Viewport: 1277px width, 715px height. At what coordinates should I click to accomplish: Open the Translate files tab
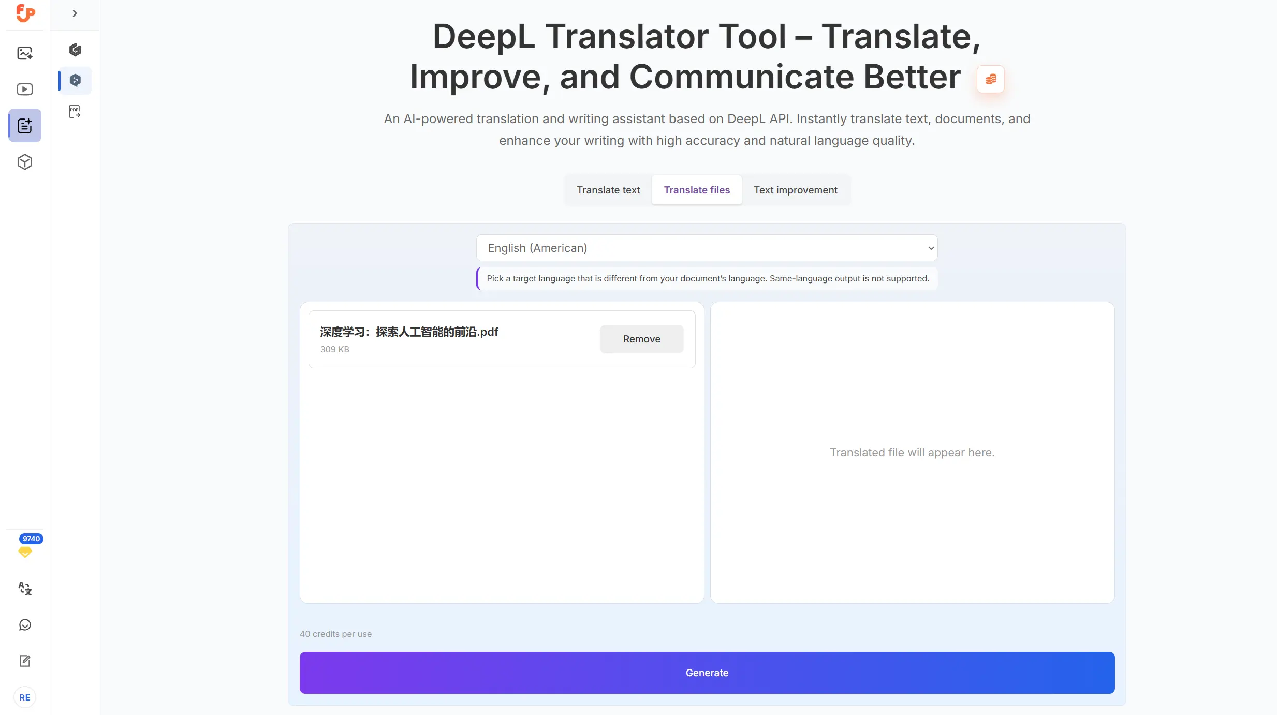coord(696,190)
